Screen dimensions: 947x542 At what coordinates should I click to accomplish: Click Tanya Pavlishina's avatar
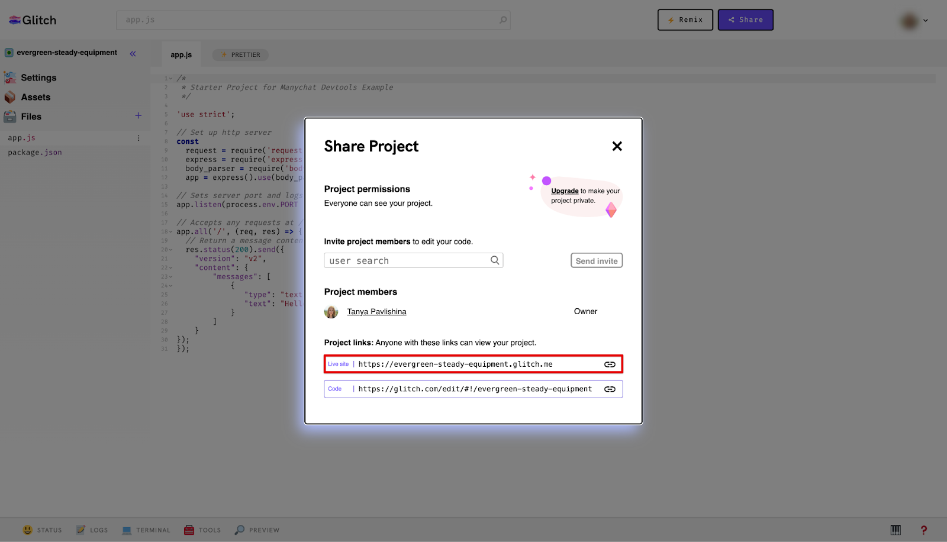[331, 312]
